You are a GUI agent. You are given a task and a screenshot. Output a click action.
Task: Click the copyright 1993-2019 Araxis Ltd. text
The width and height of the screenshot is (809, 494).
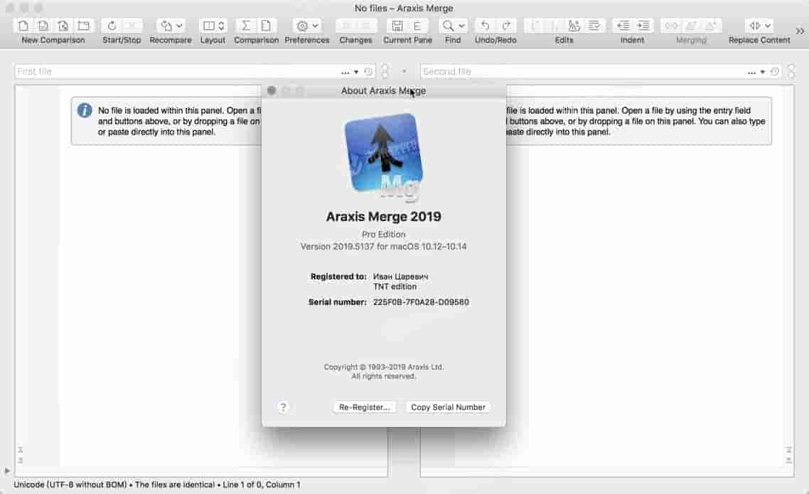tap(384, 367)
